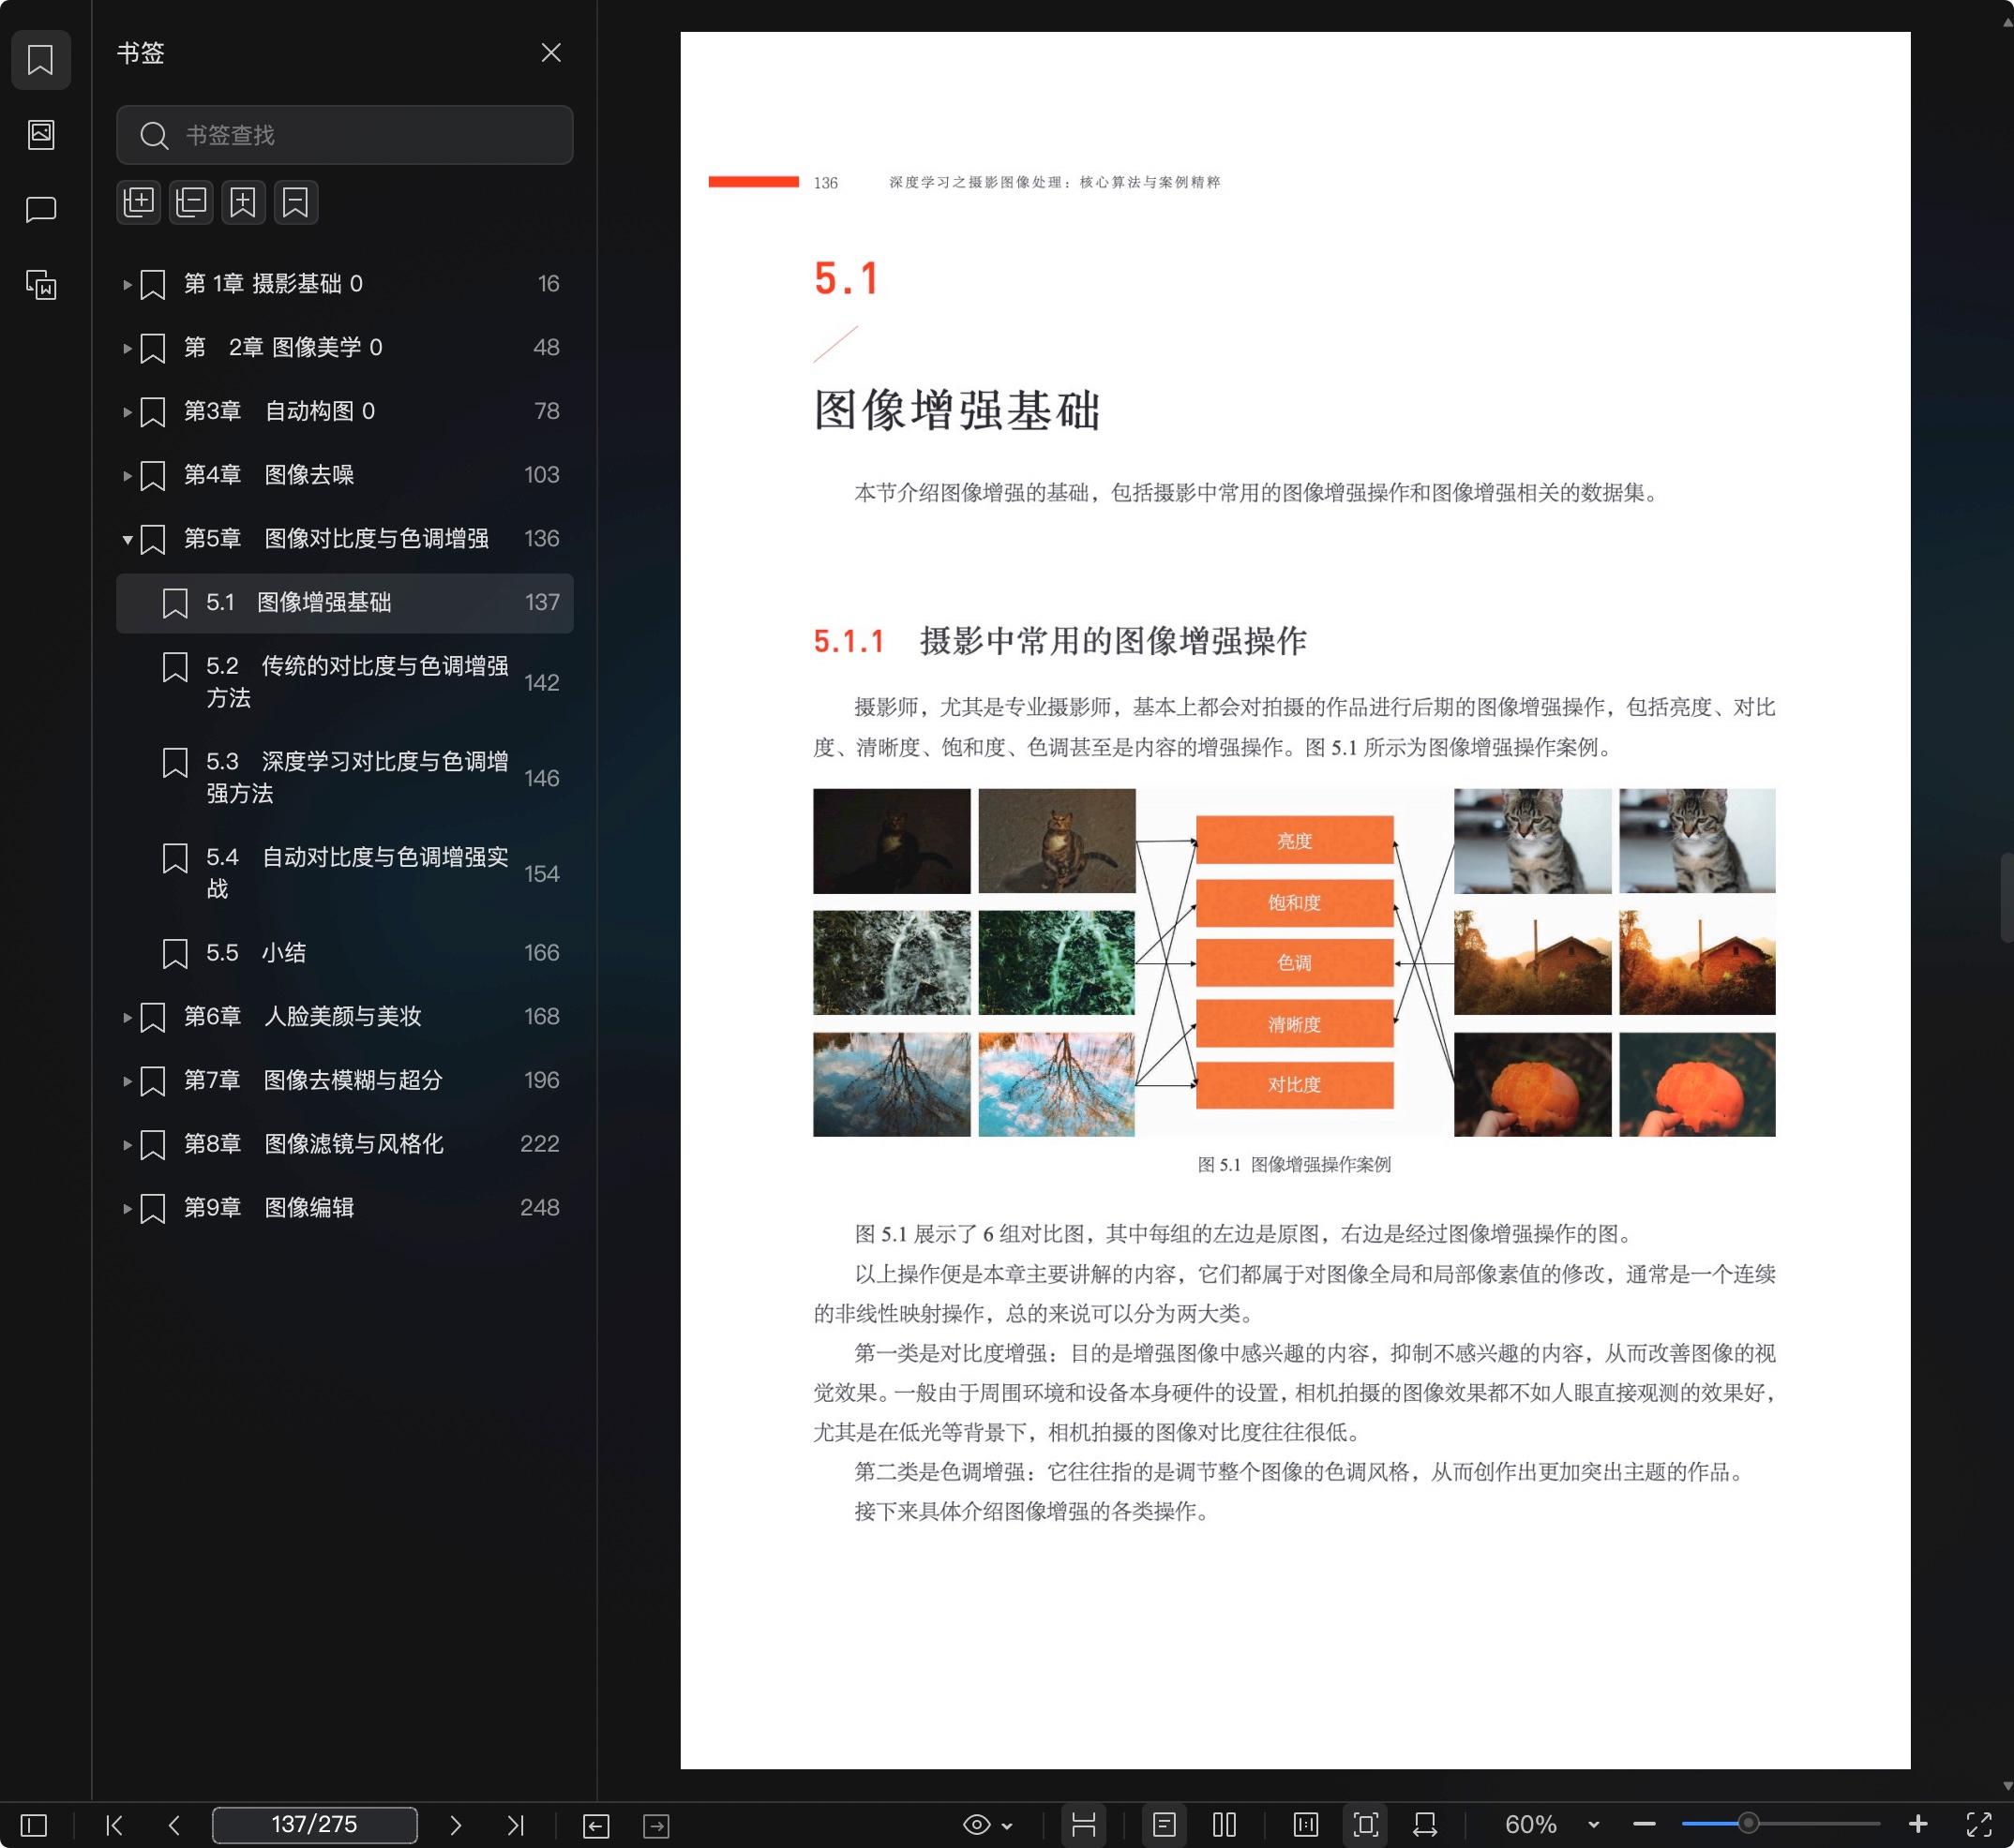This screenshot has width=2014, height=1848.
Task: Expand 第 2章 图像美学 bookmark
Action: pyautogui.click(x=128, y=348)
